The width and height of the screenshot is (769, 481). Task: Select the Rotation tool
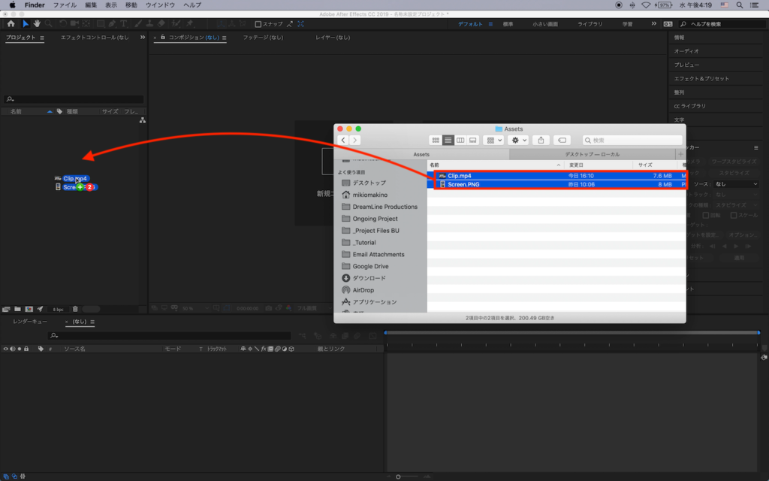pos(63,23)
